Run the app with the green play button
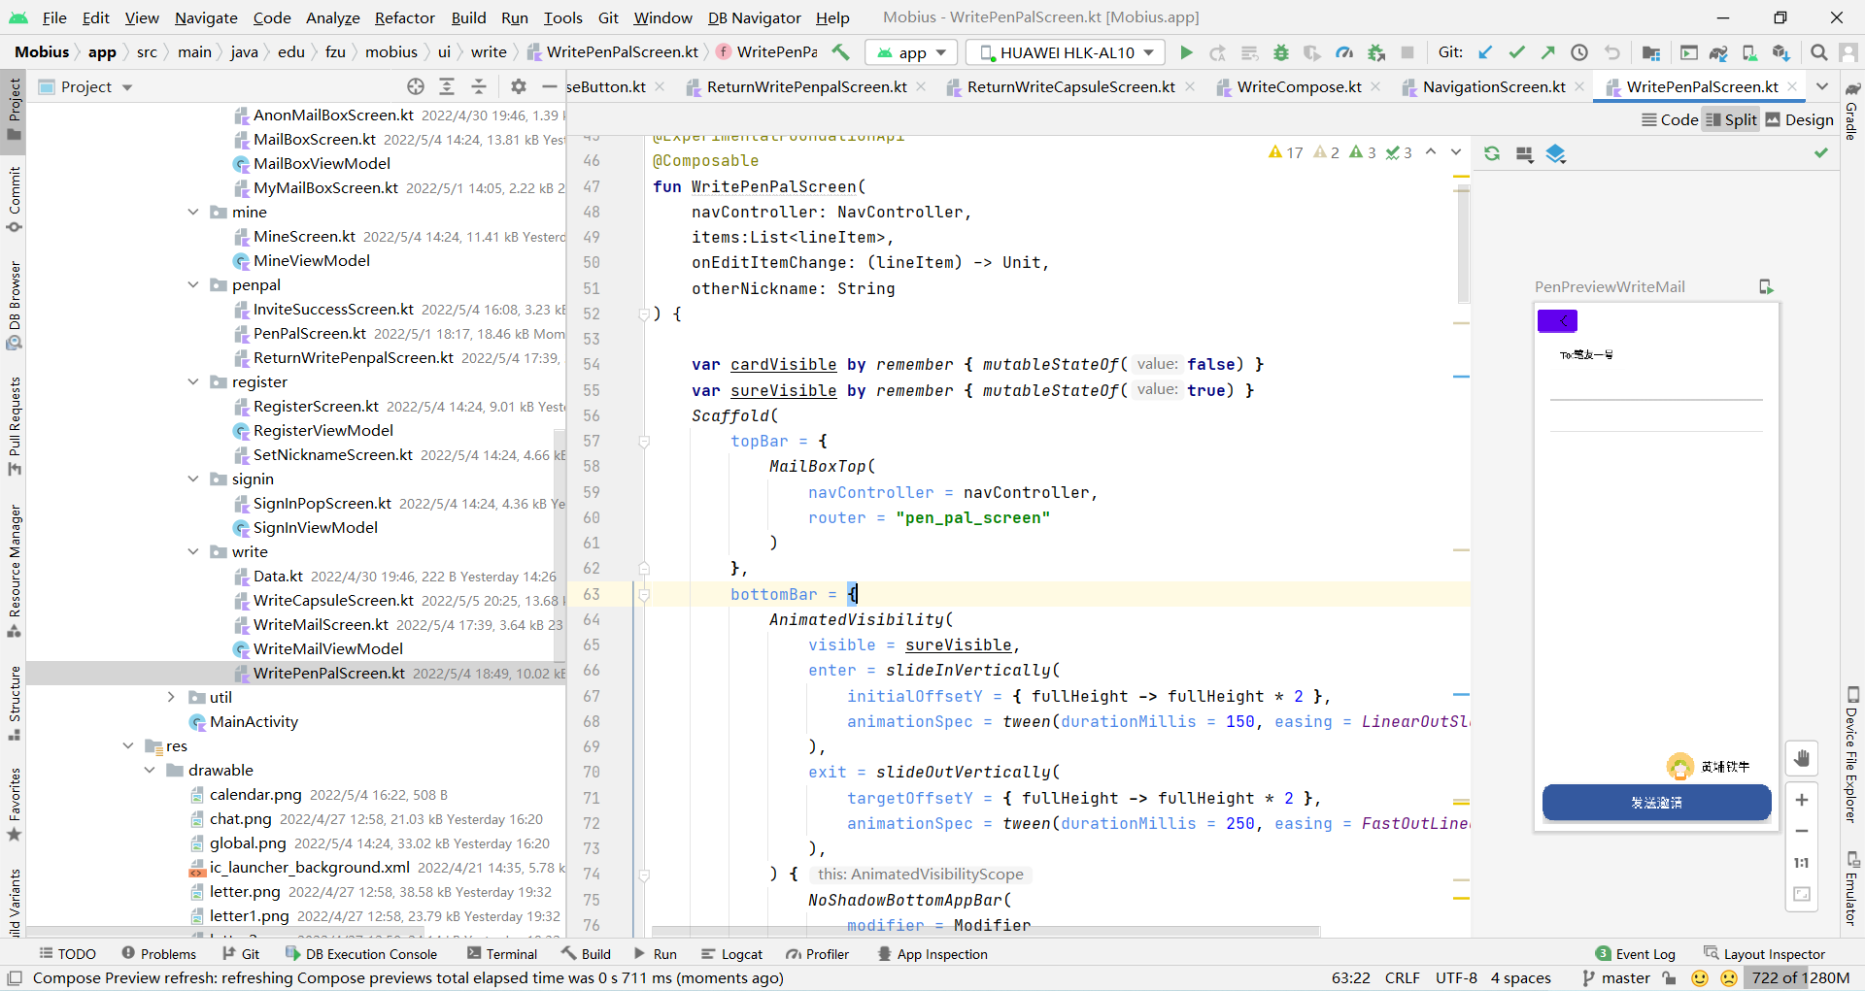The image size is (1865, 991). pos(1185,52)
